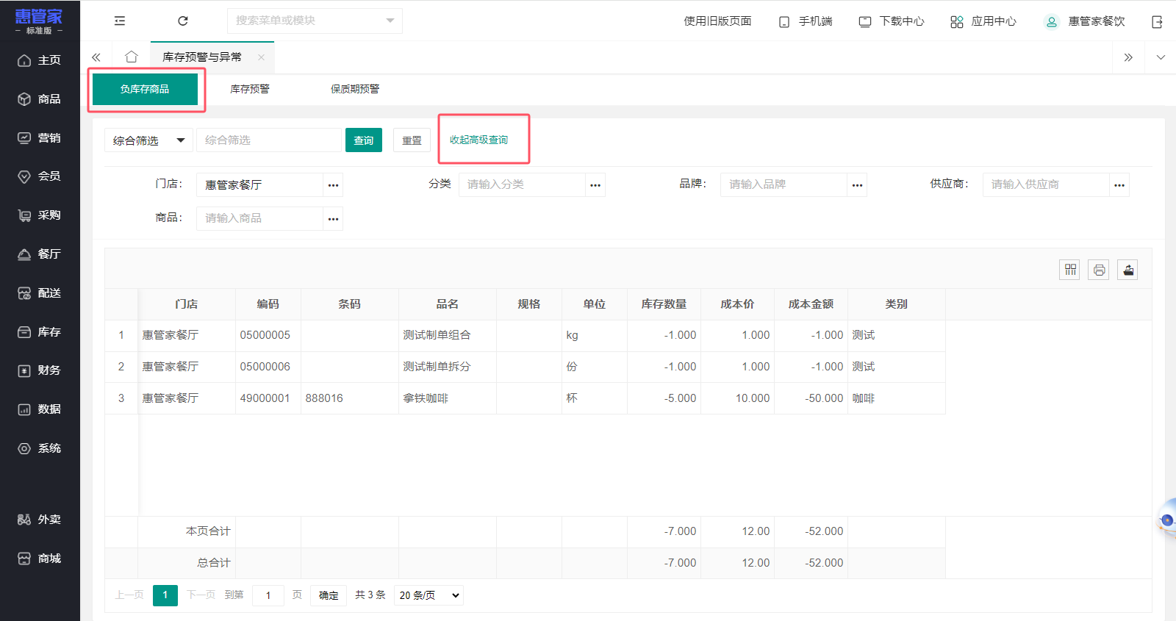Click page number 1 button
This screenshot has height=621, width=1176.
165,595
